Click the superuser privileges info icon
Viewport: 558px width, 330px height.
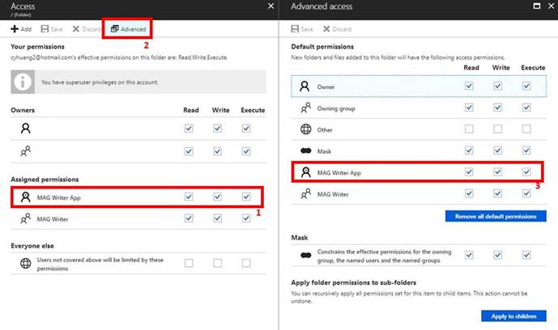tap(26, 82)
